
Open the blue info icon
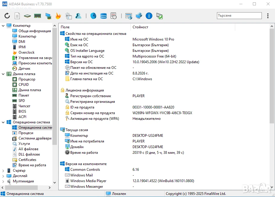[149, 16]
